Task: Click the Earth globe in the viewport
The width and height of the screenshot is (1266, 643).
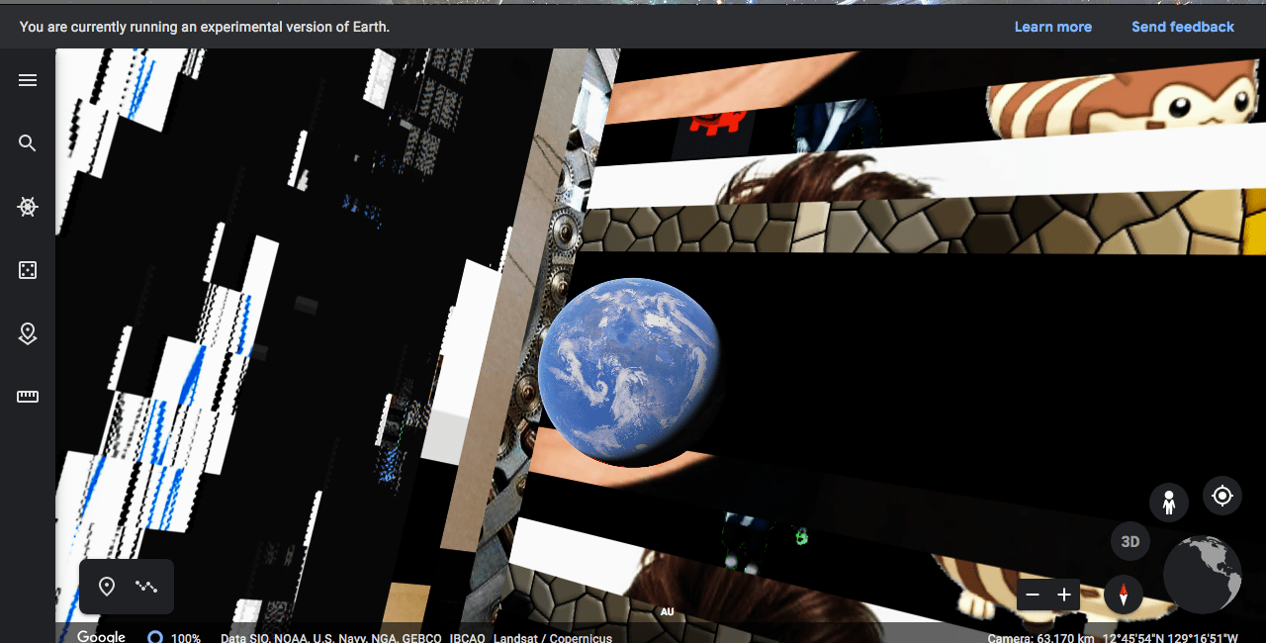Action: [630, 371]
